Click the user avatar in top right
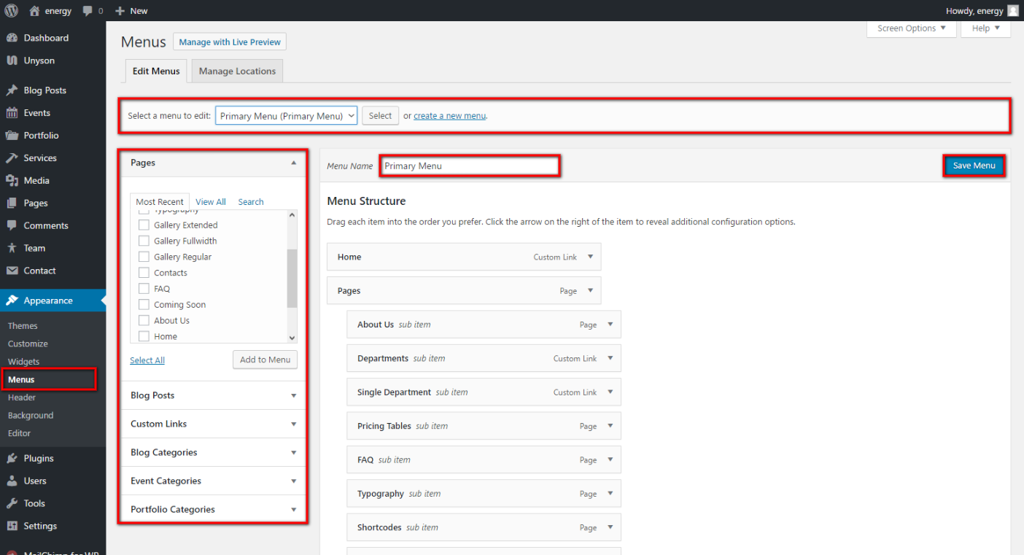 [x=1013, y=11]
